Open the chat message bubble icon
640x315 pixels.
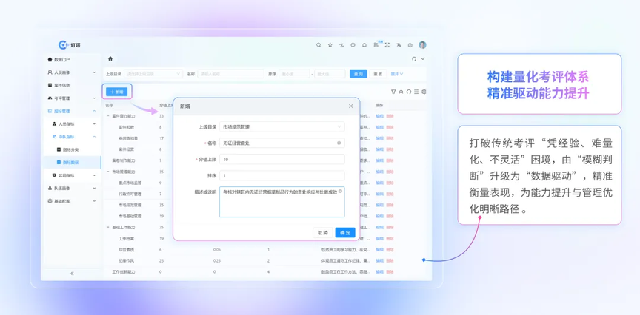(353, 45)
